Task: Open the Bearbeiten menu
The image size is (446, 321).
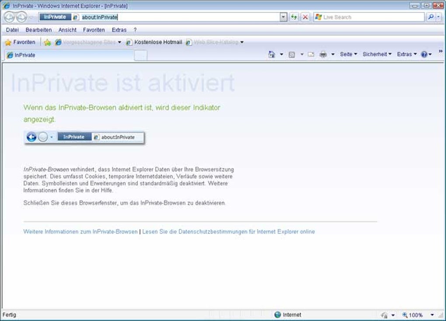Action: (x=38, y=30)
